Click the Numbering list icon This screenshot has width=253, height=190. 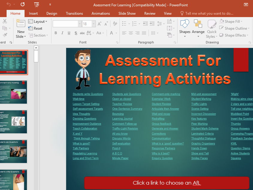click(134, 24)
